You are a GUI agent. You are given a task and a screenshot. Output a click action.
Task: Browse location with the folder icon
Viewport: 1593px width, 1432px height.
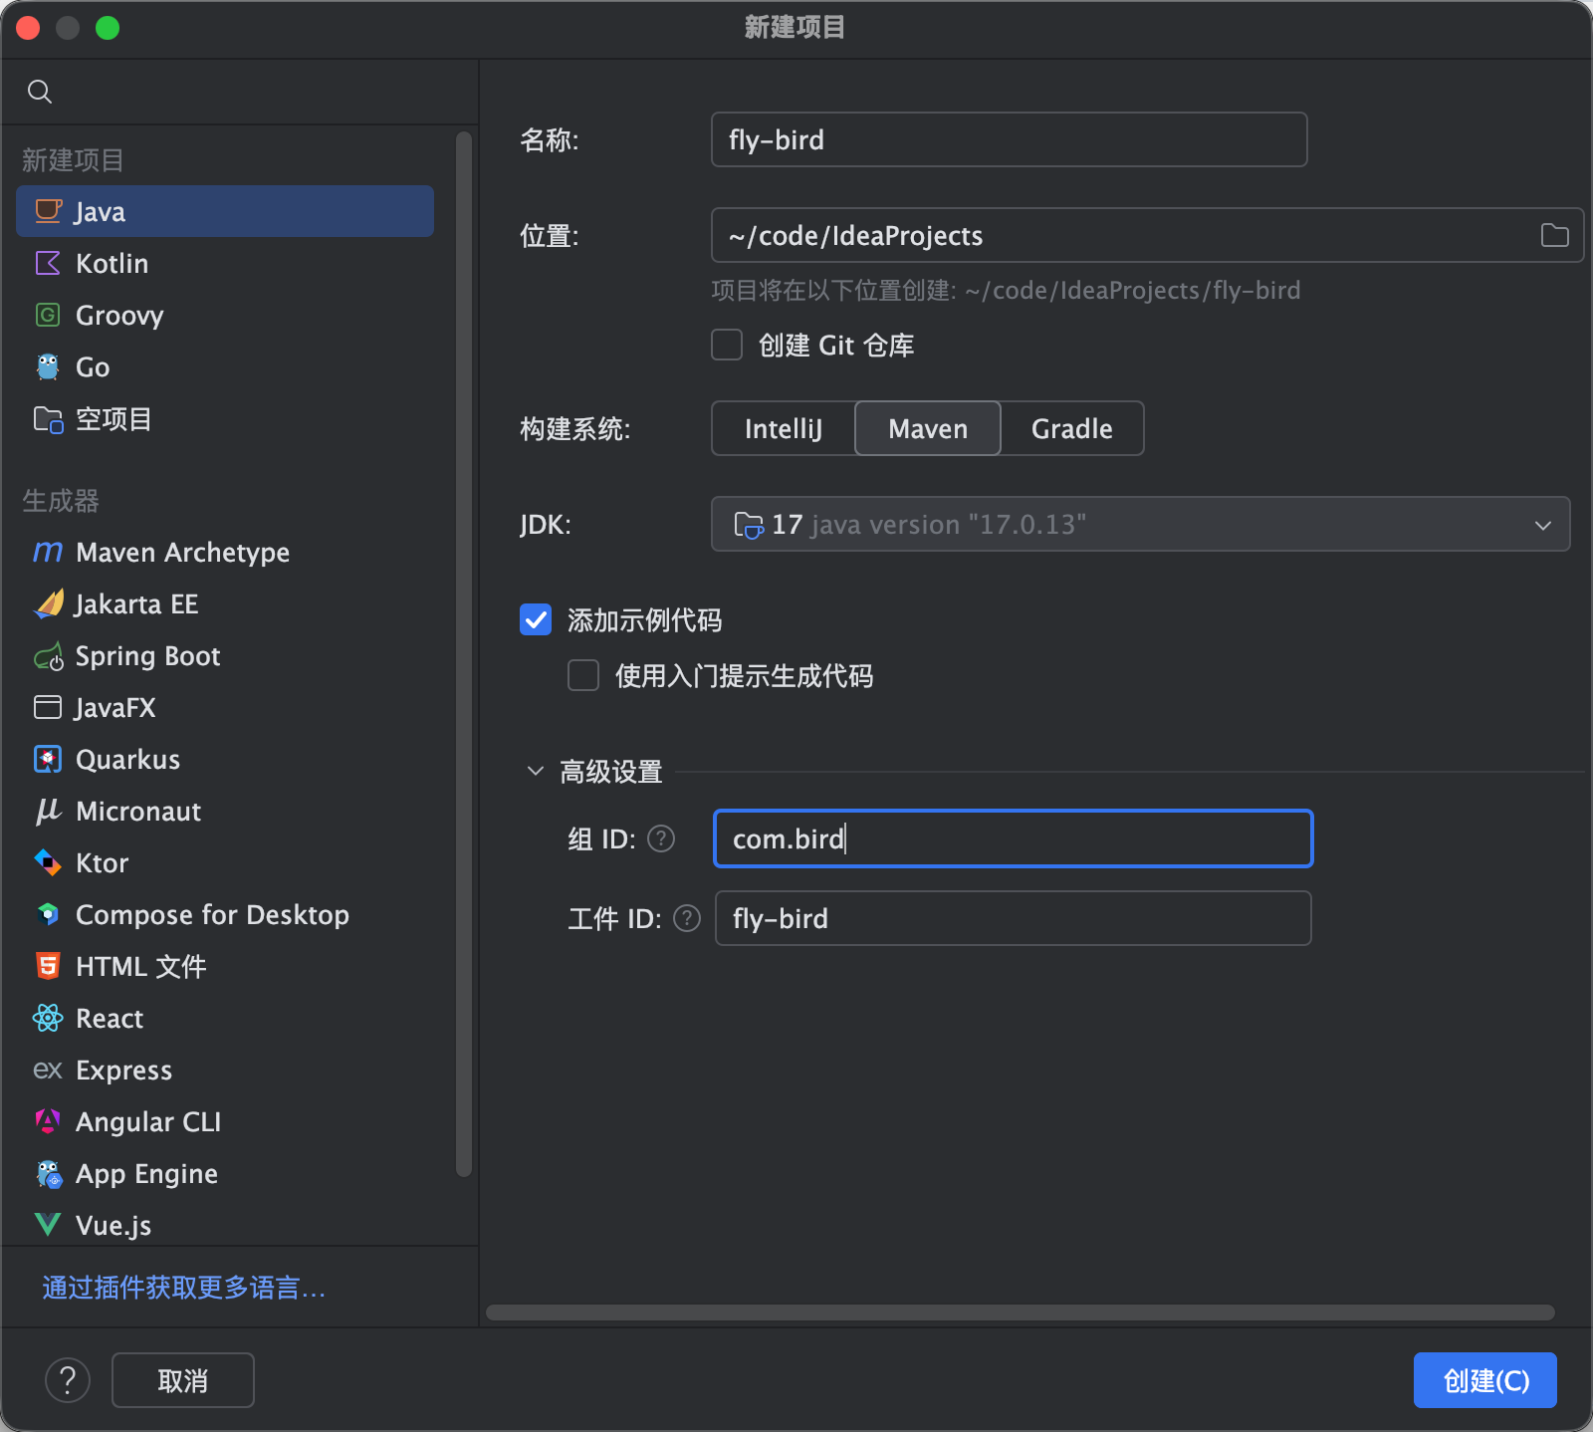[x=1554, y=235]
